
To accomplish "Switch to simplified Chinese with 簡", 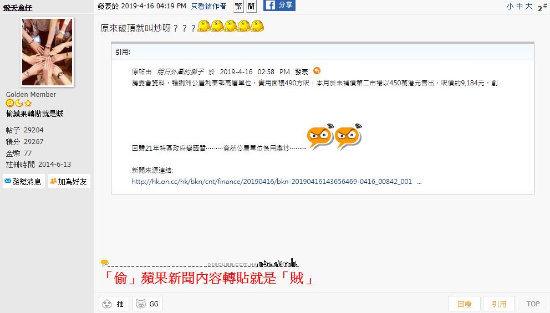I will [x=251, y=6].
